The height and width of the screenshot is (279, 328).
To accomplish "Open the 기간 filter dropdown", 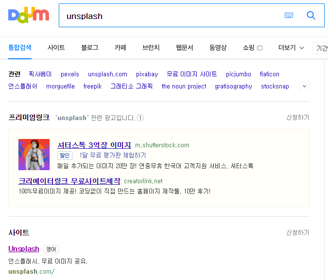I will pyautogui.click(x=320, y=48).
